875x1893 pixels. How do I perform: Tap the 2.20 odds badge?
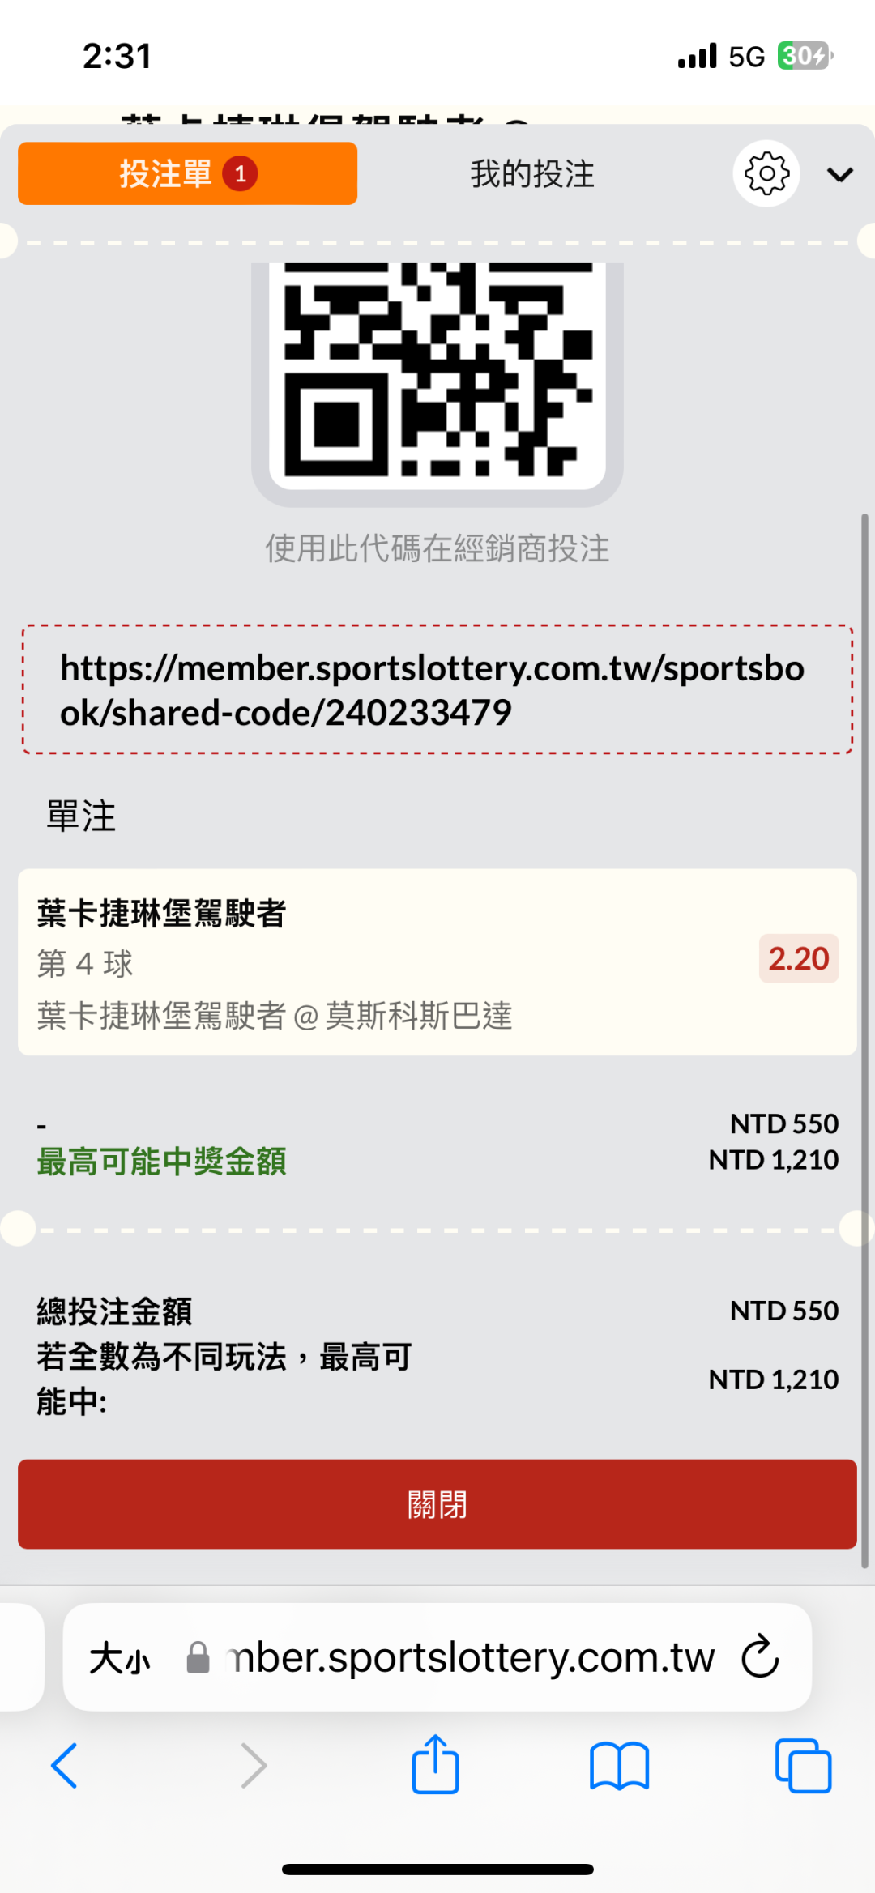coord(798,959)
